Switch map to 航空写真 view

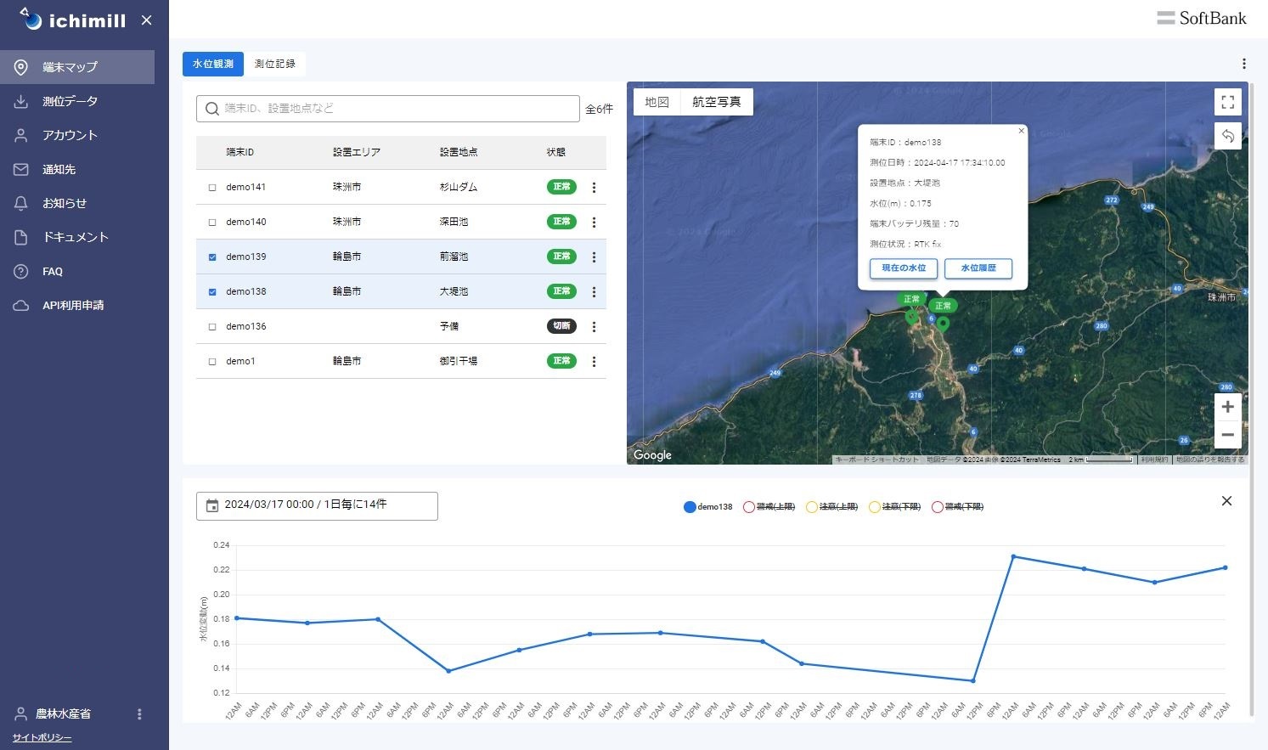coord(716,102)
